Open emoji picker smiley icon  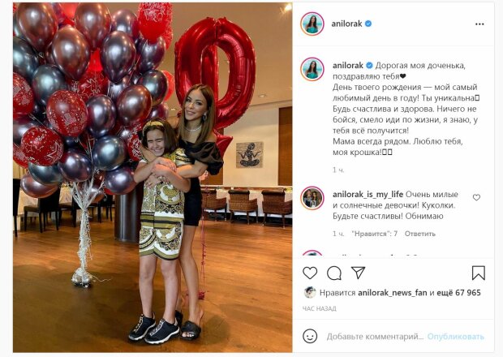point(310,337)
